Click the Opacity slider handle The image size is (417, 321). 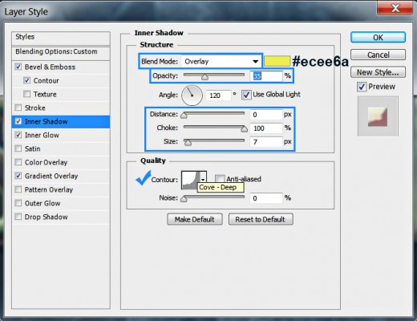(204, 77)
